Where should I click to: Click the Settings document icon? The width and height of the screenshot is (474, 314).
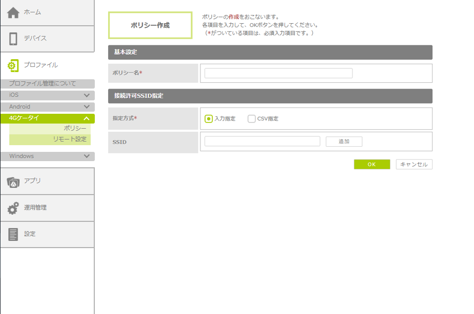coord(13,234)
